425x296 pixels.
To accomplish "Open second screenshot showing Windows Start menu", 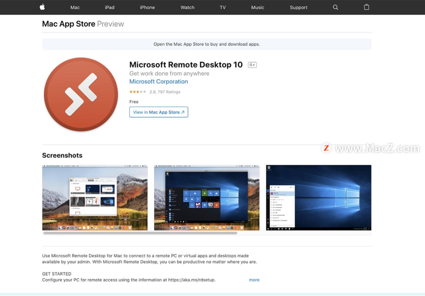I will 207,198.
